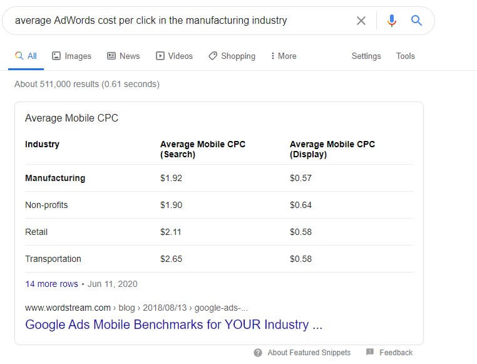Click the News tab newspaper icon
The height and width of the screenshot is (364, 477).
coord(111,56)
